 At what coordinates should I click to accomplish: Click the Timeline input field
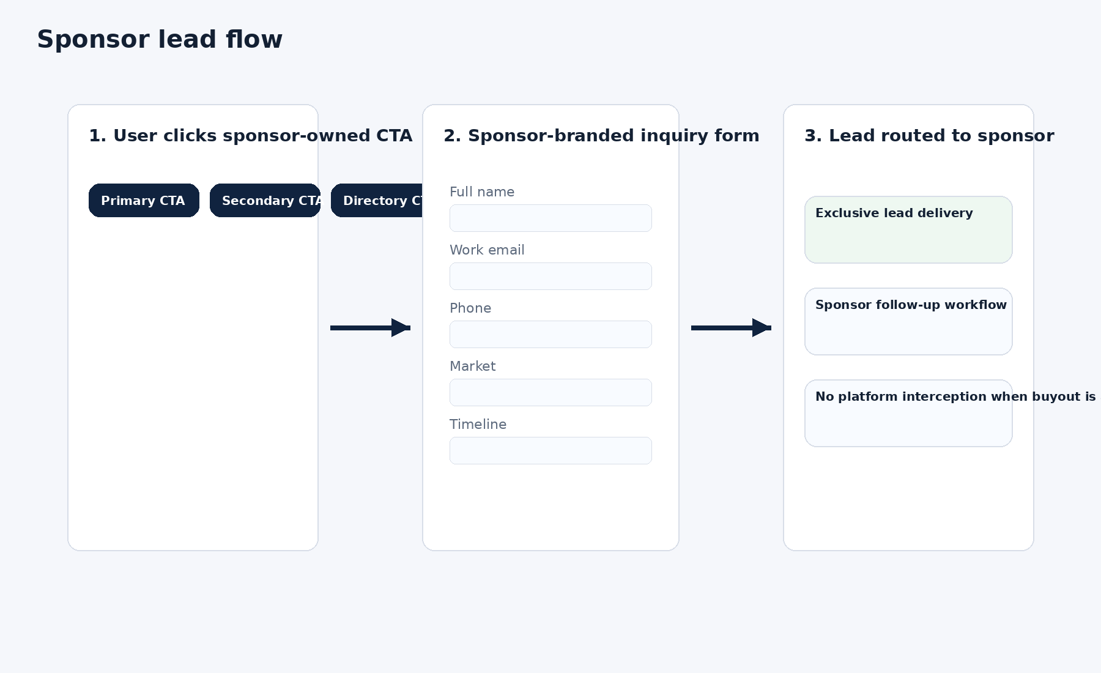tap(550, 450)
